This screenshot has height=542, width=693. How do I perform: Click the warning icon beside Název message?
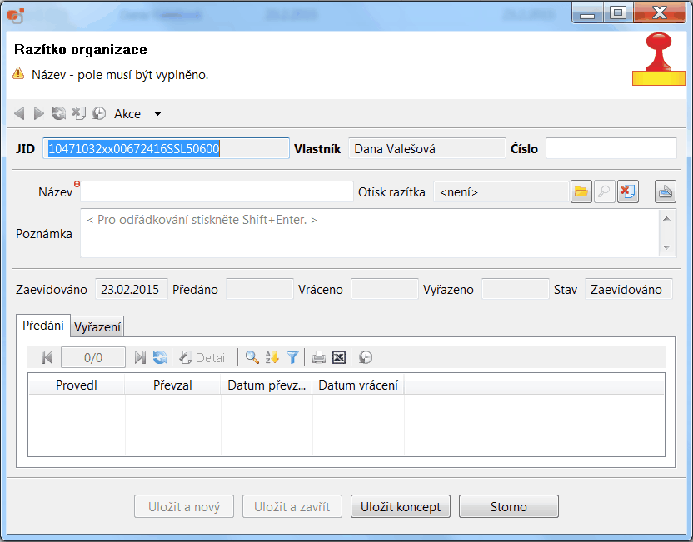coord(18,73)
